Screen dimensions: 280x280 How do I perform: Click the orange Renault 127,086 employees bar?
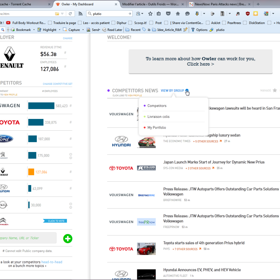[x=31, y=172]
